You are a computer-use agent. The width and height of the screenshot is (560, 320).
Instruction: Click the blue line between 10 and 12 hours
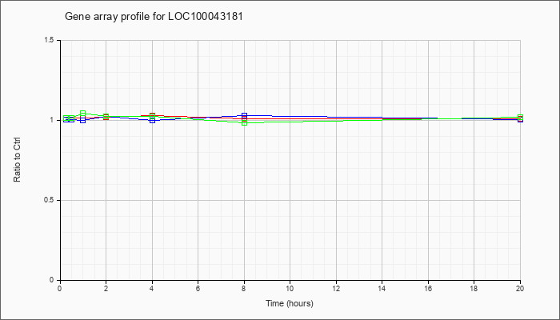click(313, 117)
